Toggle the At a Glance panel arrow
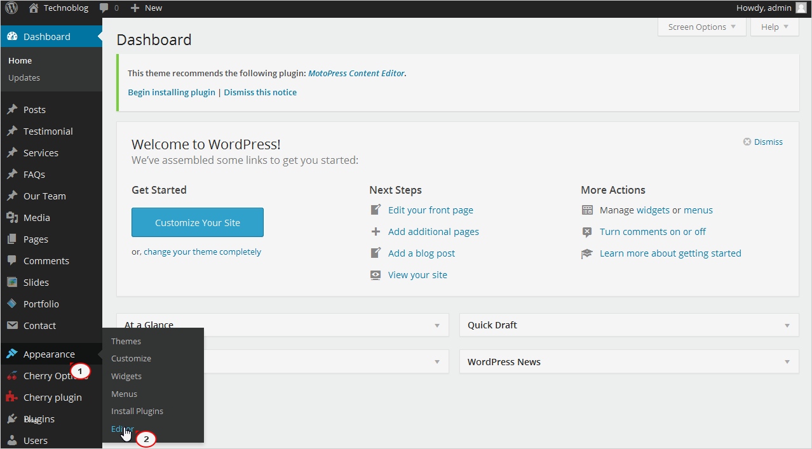 pyautogui.click(x=437, y=326)
